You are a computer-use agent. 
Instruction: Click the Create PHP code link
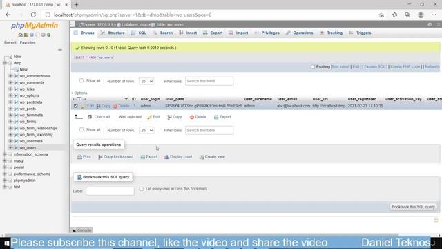click(405, 67)
